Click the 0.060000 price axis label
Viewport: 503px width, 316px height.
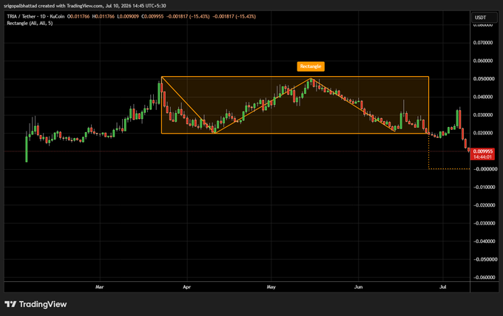pyautogui.click(x=483, y=61)
